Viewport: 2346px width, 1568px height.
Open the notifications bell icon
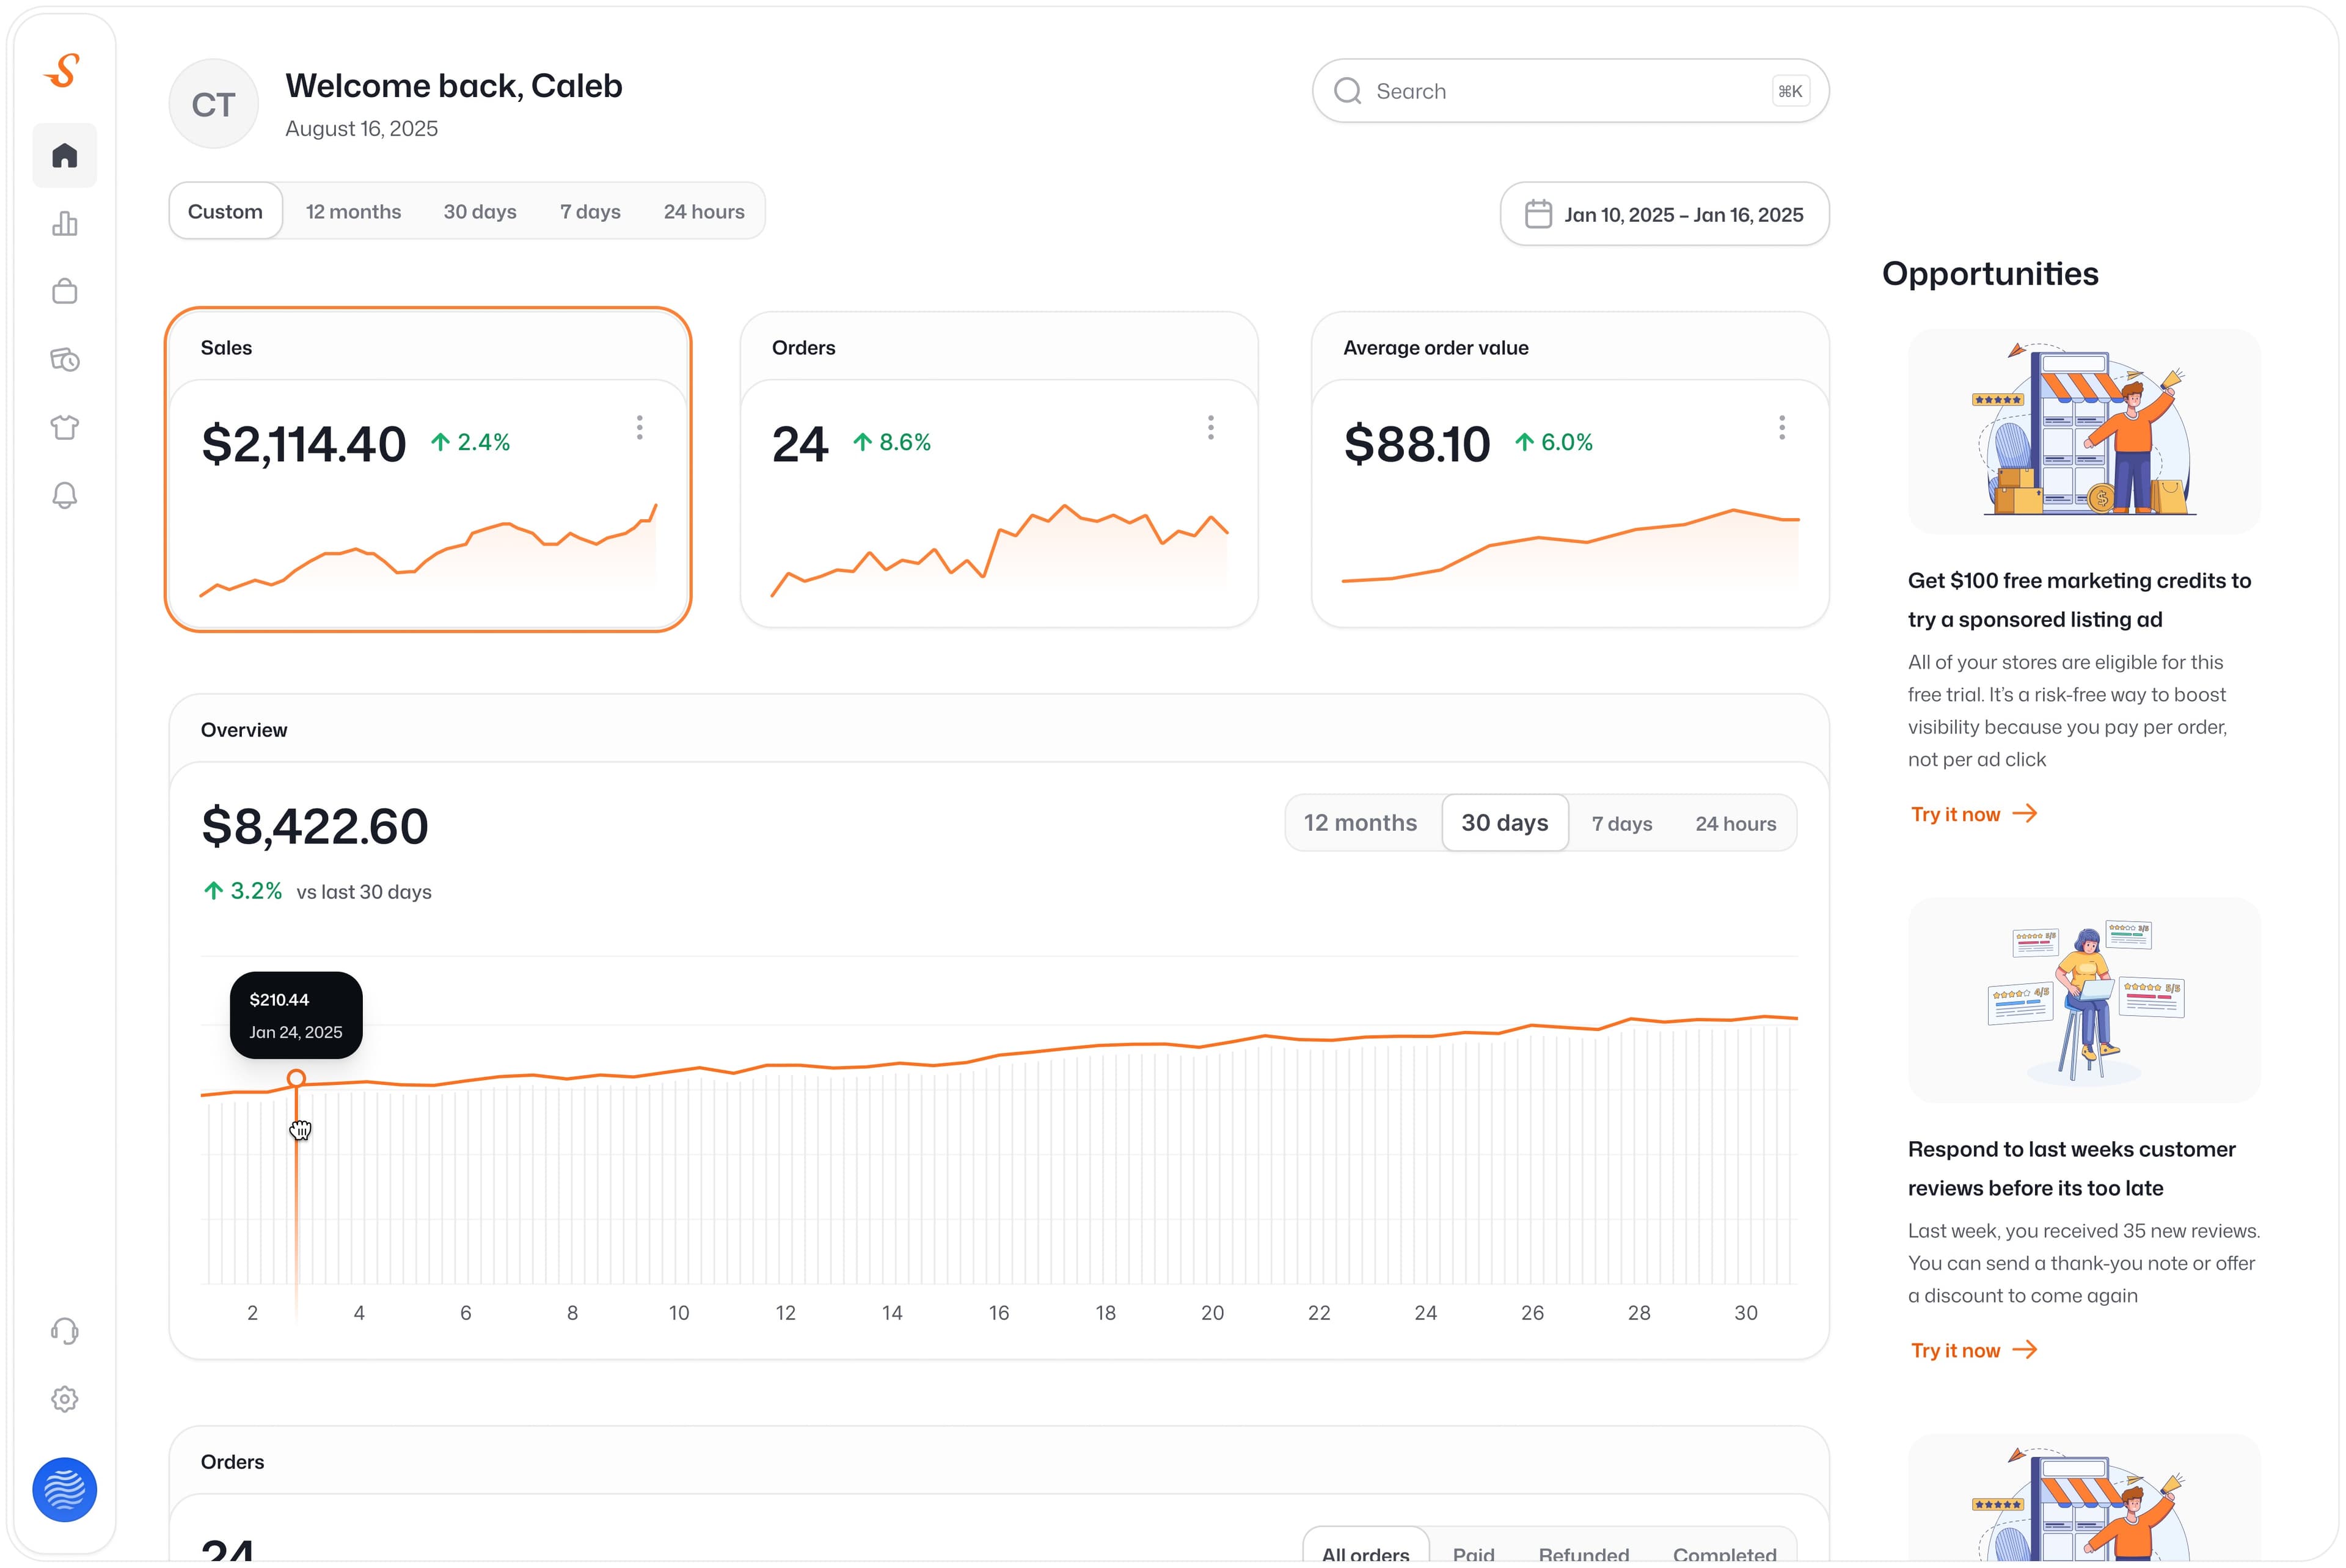pos(65,495)
